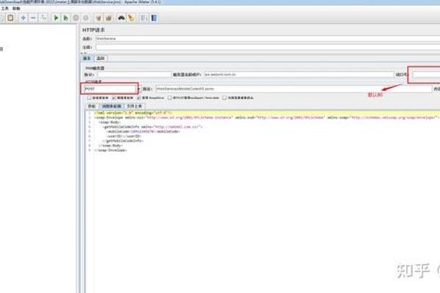Click the Reset Search icon

[131, 18]
